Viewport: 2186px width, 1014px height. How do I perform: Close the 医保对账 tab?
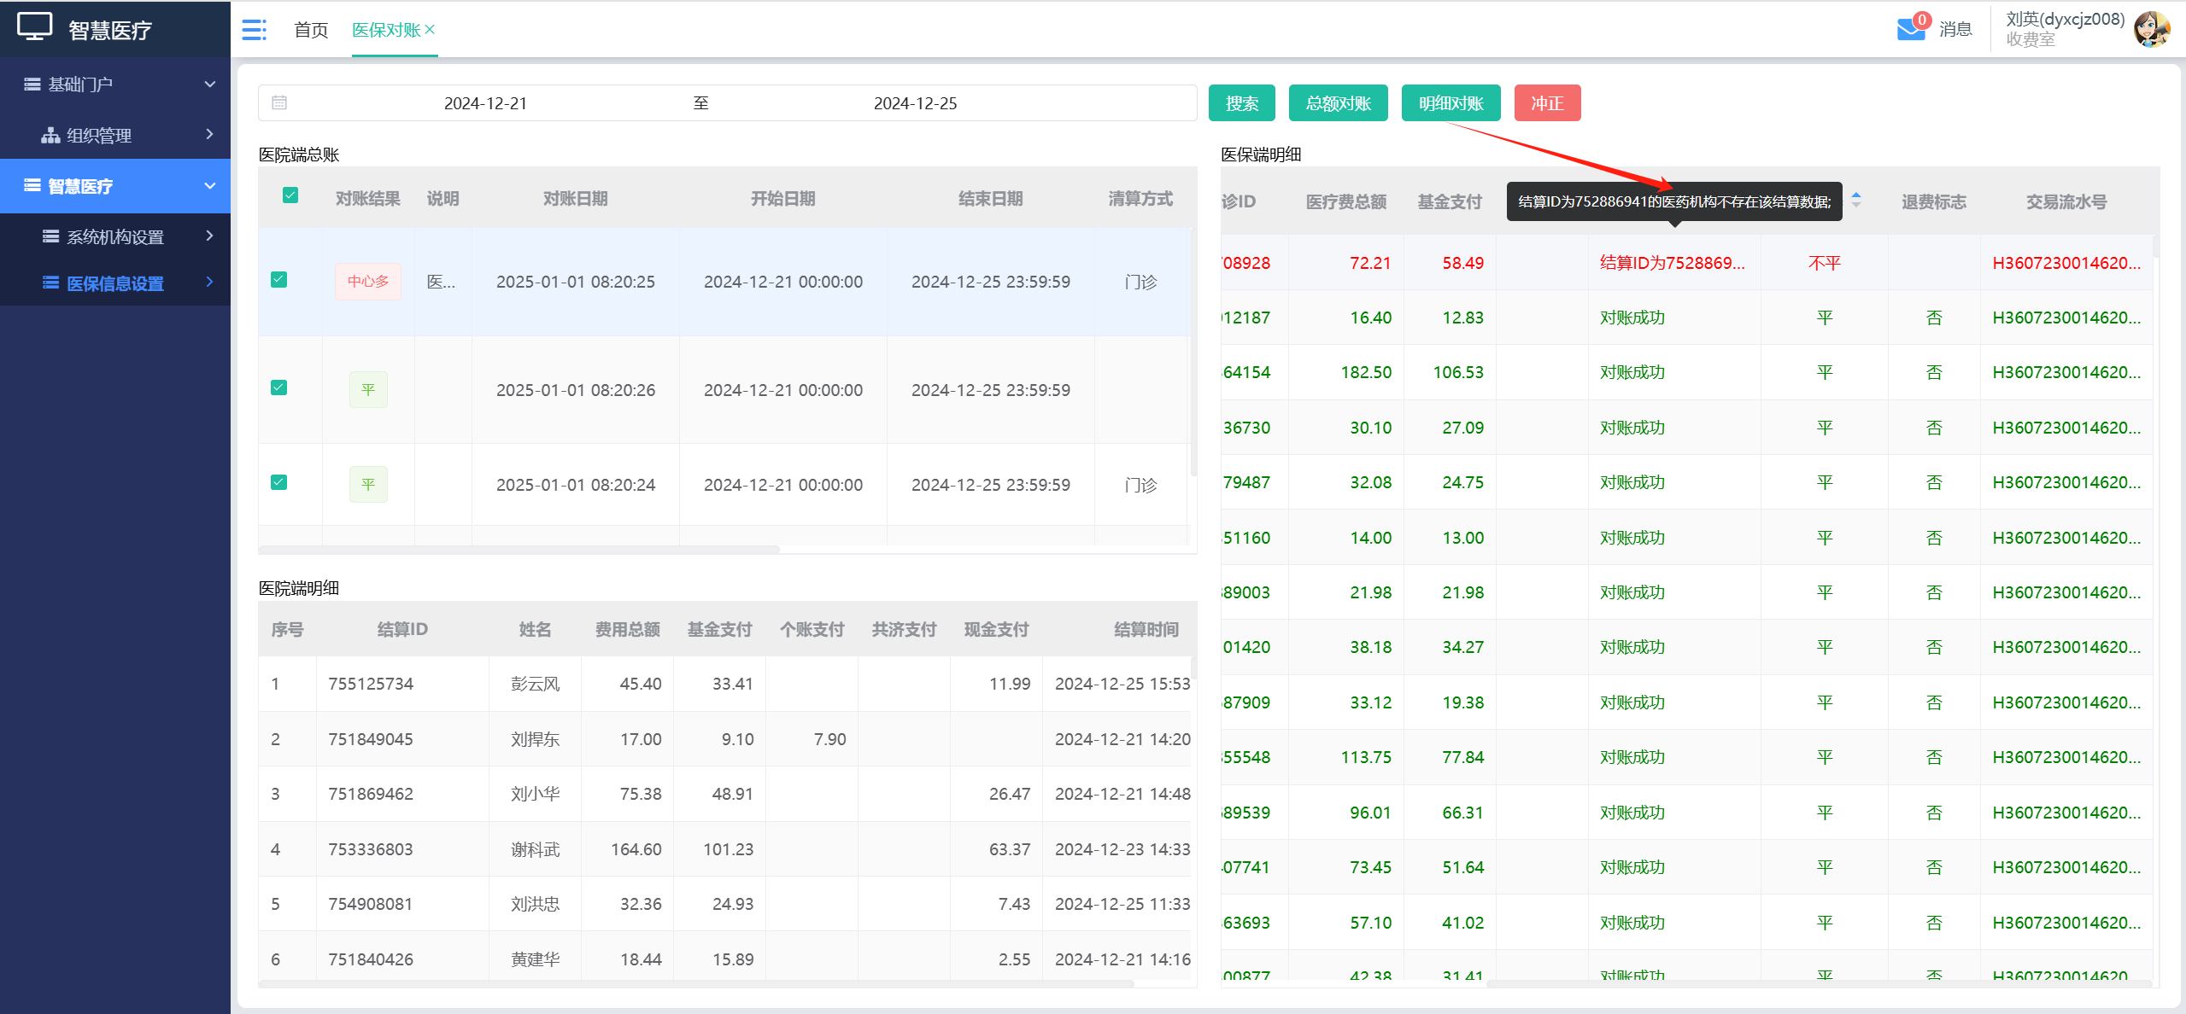pos(431,29)
